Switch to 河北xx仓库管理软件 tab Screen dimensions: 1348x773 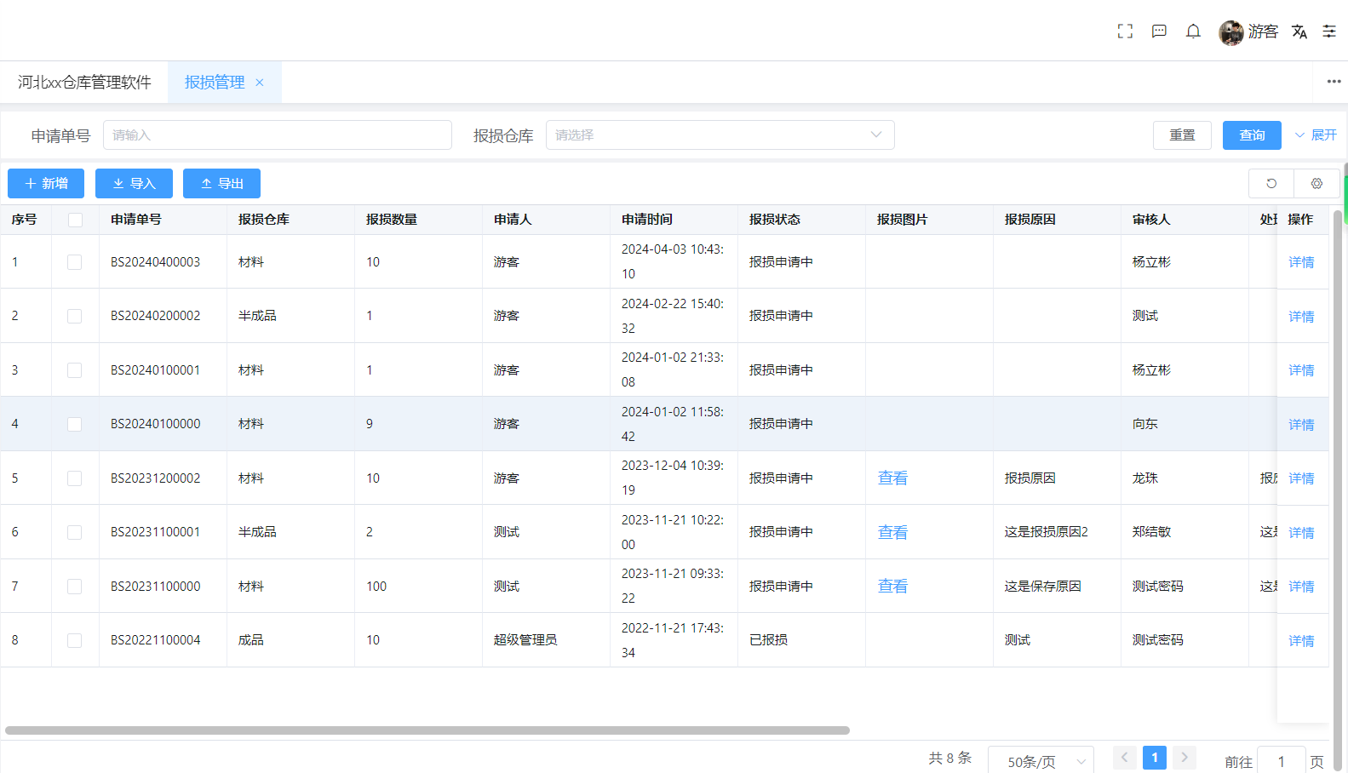point(84,83)
